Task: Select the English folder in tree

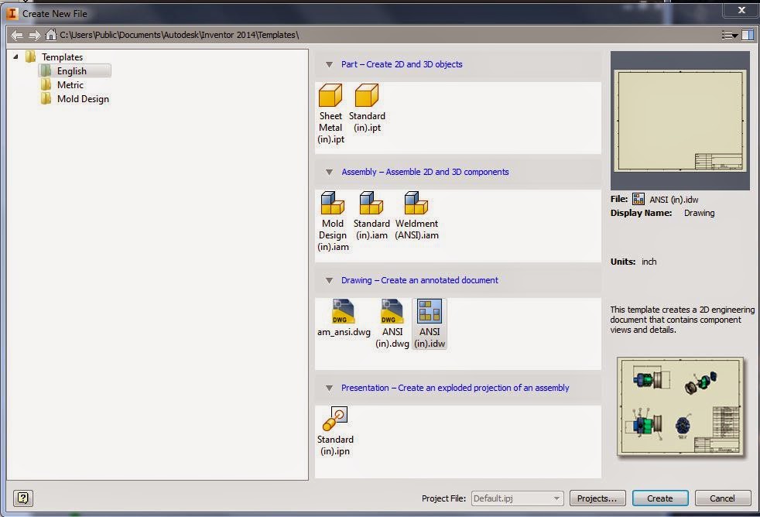Action: [x=74, y=70]
